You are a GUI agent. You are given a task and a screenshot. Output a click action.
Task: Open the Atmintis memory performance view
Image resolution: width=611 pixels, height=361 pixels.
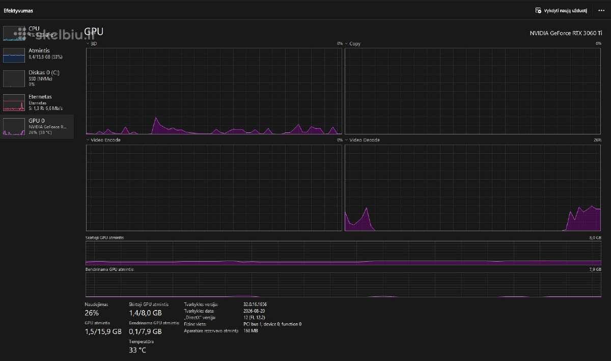point(37,54)
